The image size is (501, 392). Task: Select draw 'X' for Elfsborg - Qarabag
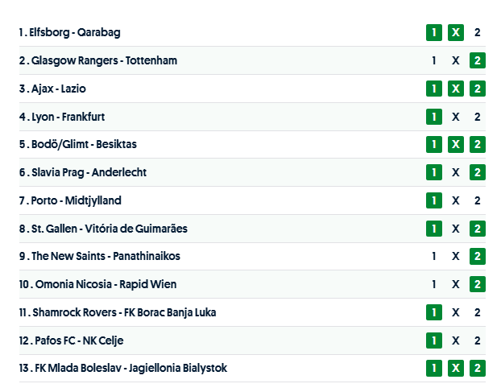455,33
